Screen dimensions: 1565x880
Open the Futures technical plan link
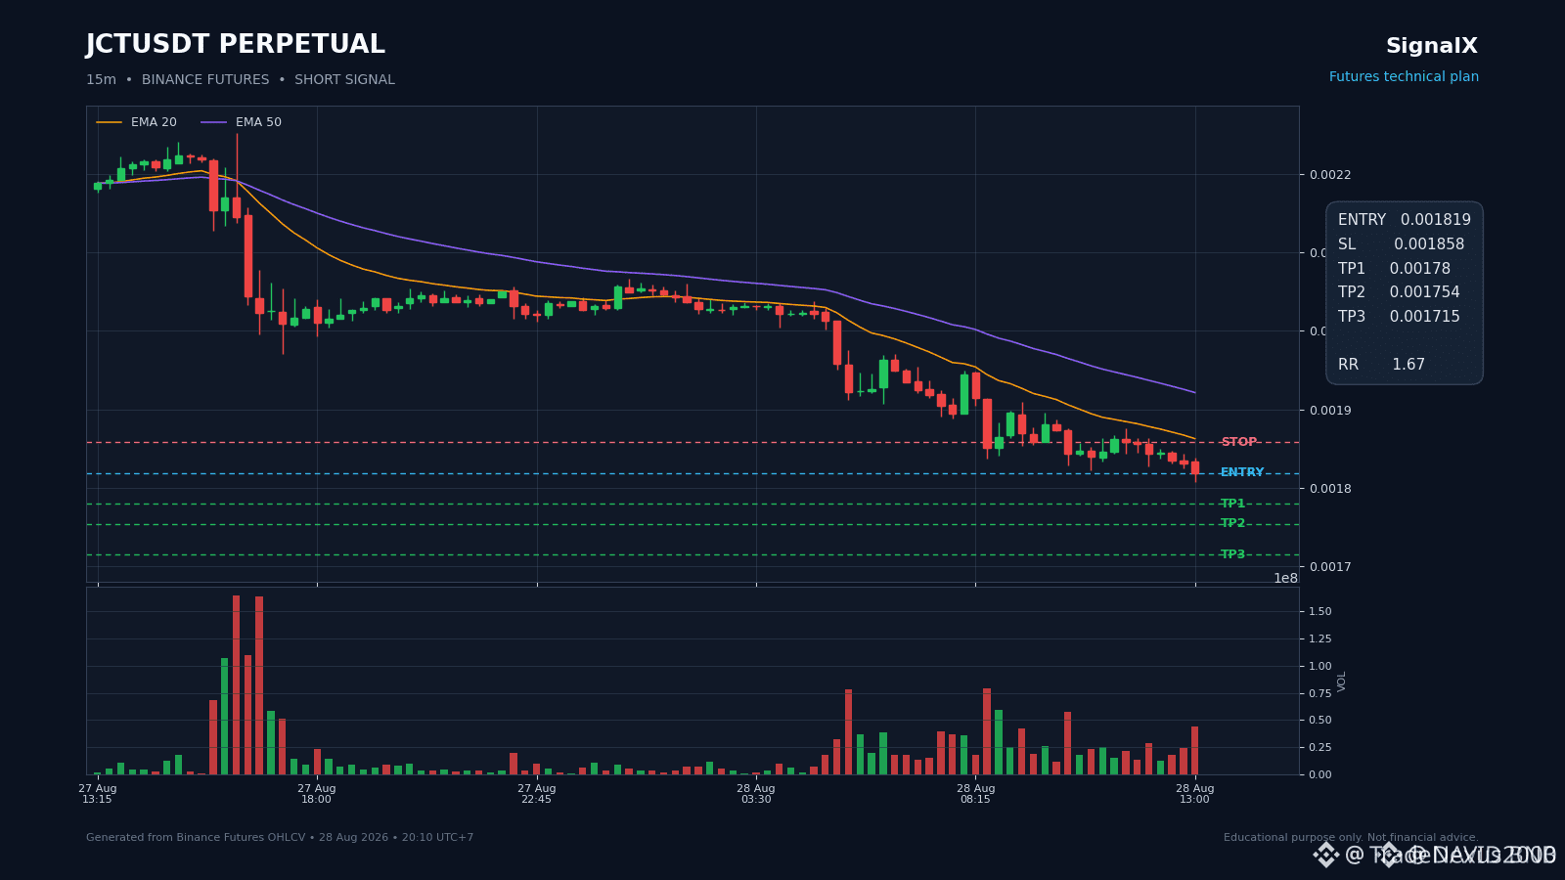coord(1404,77)
